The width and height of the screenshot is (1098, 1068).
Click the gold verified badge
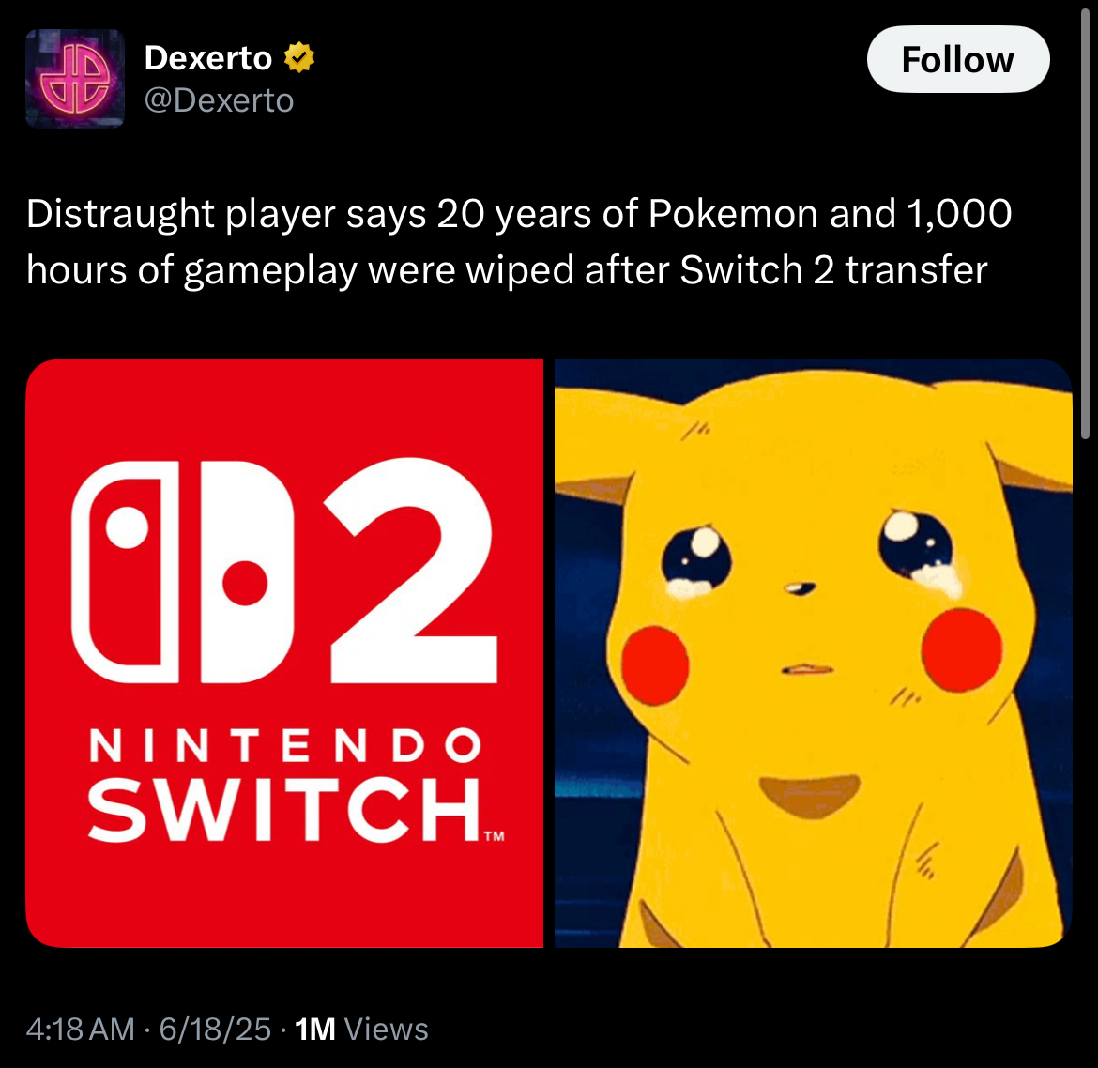point(299,57)
